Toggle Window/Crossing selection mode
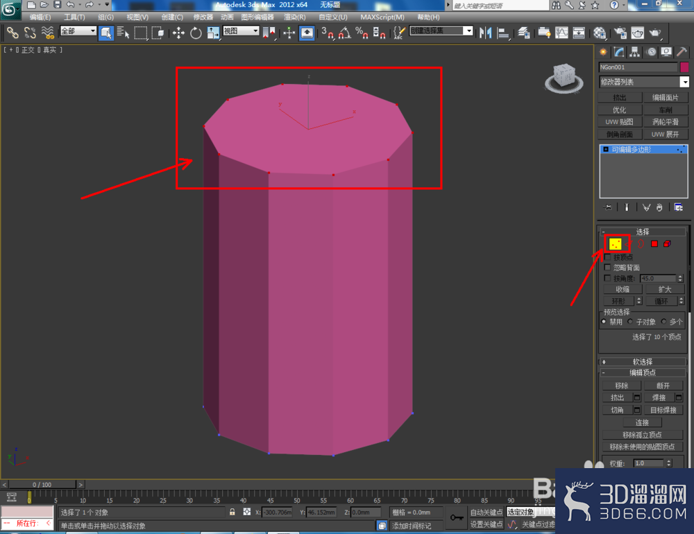 158,33
